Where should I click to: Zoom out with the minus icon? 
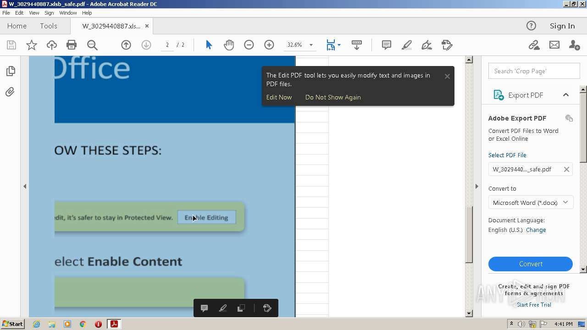[x=249, y=45]
